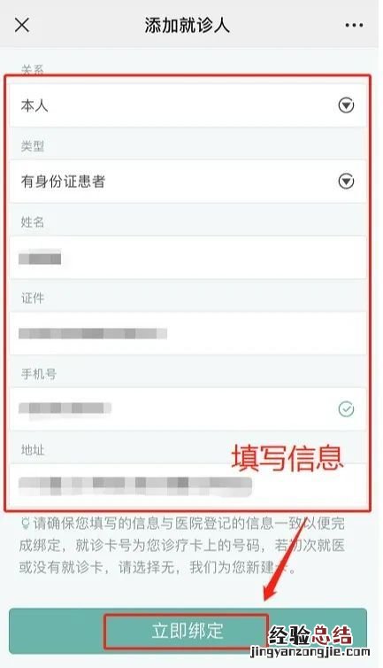Click the 姓名 field label
This screenshot has width=383, height=668.
(x=33, y=221)
